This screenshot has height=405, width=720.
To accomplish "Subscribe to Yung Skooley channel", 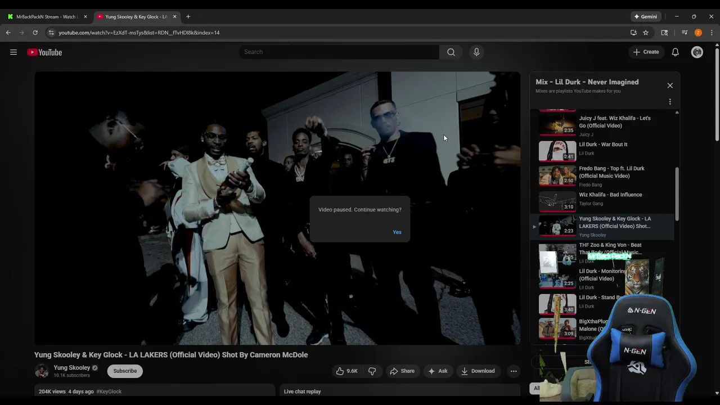I will pyautogui.click(x=125, y=371).
